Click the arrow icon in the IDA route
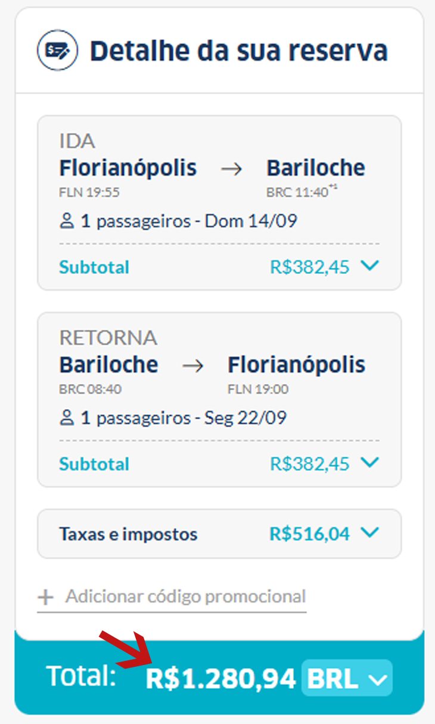 point(231,169)
